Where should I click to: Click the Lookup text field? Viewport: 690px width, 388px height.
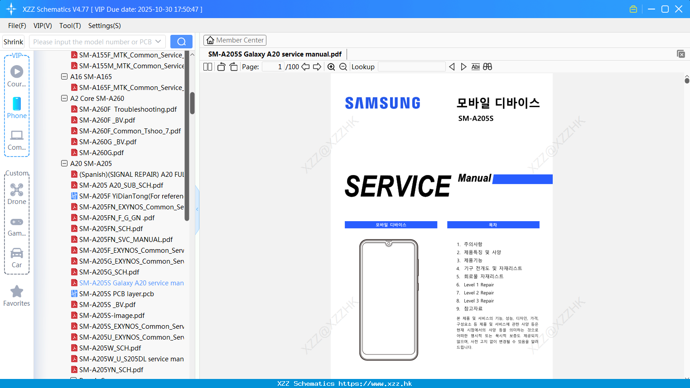[x=411, y=67]
